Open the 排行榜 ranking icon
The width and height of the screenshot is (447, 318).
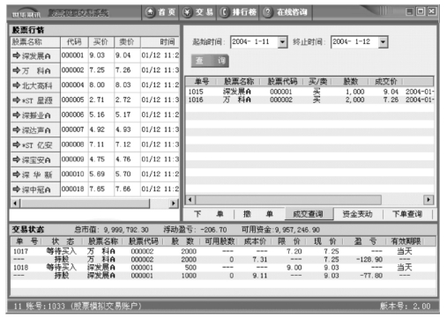click(x=224, y=12)
